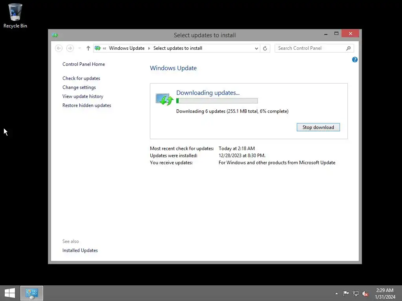Open the network tray icon
Viewport: 402px width, 301px height.
tap(356, 293)
